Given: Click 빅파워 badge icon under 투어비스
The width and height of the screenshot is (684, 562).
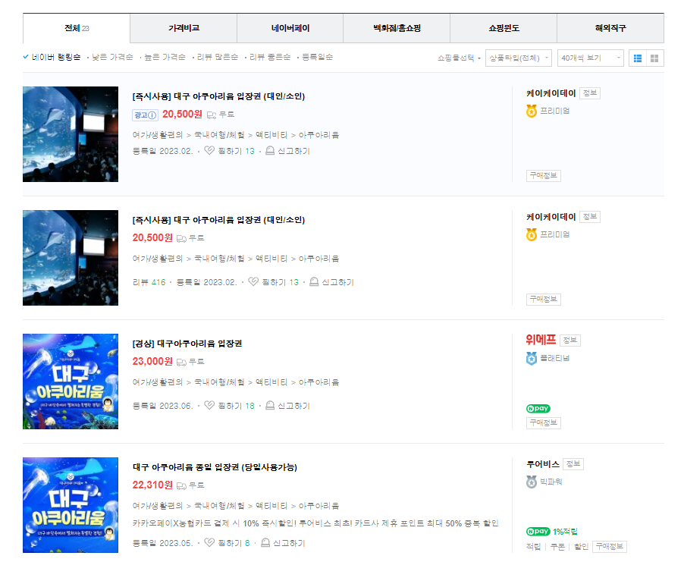Looking at the screenshot, I should 532,482.
